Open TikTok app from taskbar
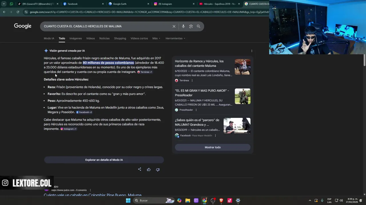The image size is (366, 205). 230,200
